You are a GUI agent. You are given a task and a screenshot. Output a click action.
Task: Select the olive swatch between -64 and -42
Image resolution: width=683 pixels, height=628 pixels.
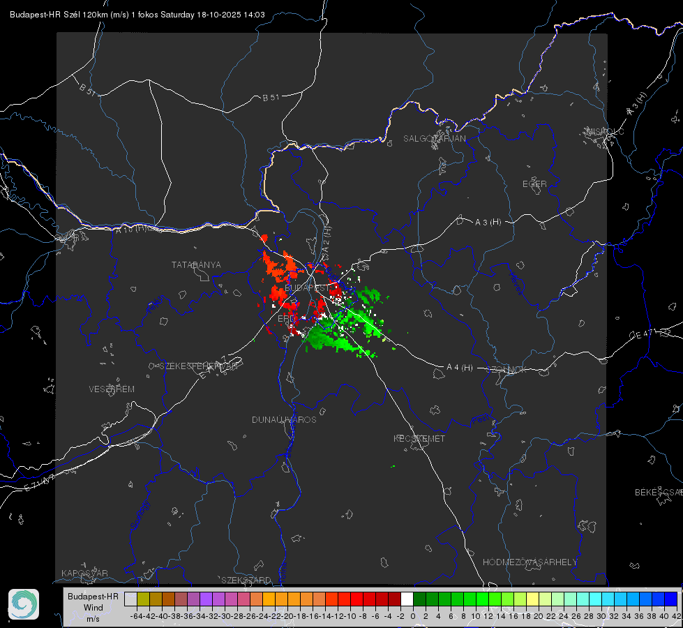pos(143,599)
